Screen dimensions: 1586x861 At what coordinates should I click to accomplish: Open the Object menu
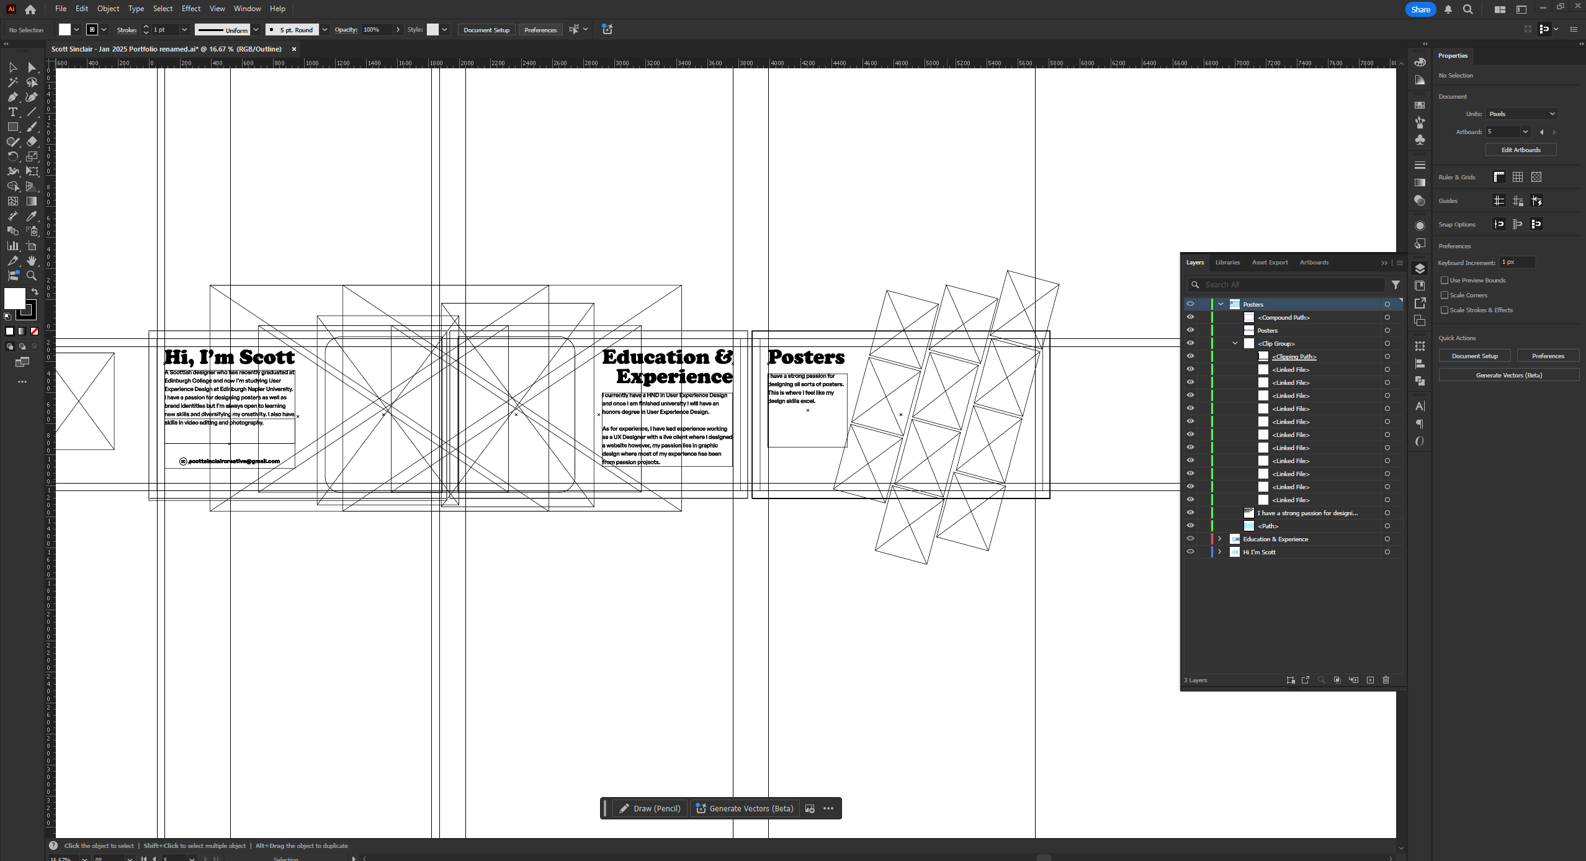tap(108, 8)
